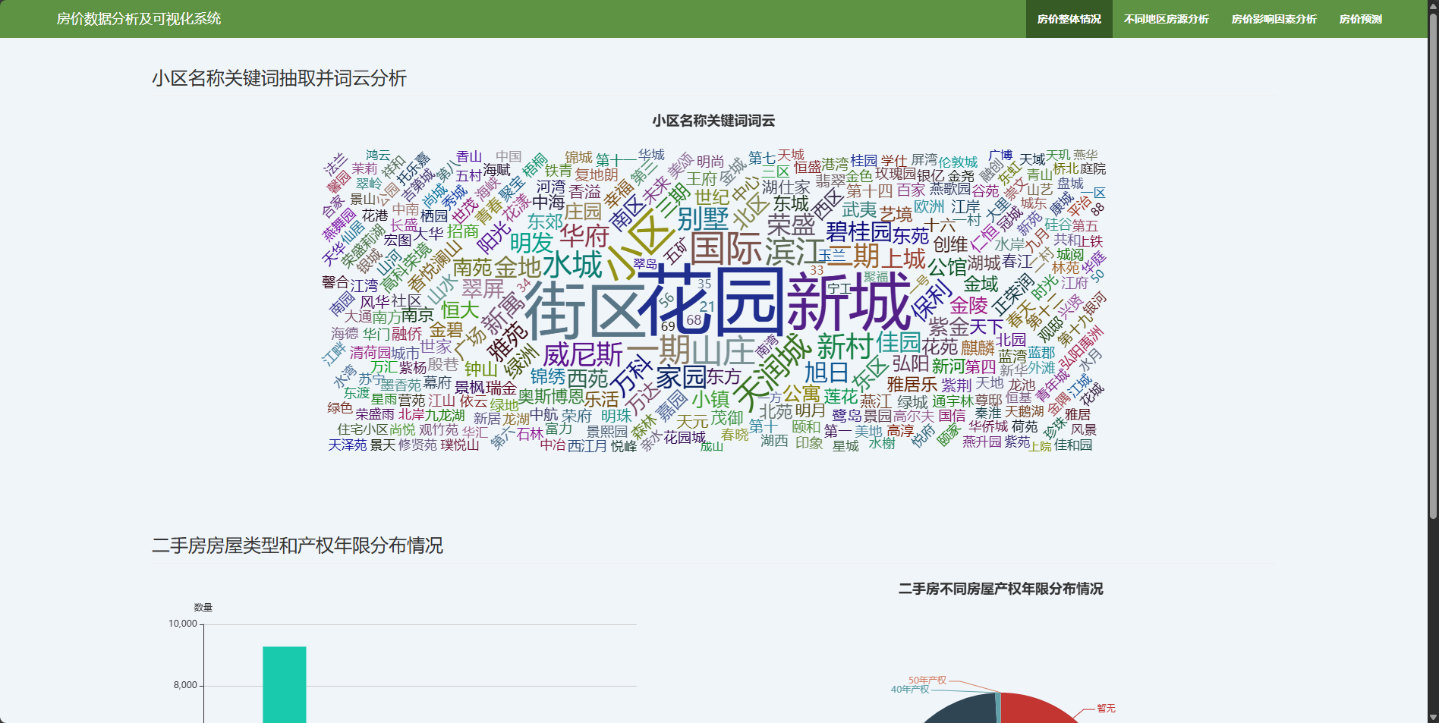Click the 别墅 keyword in the word cloud
Image resolution: width=1439 pixels, height=723 pixels.
[x=704, y=219]
